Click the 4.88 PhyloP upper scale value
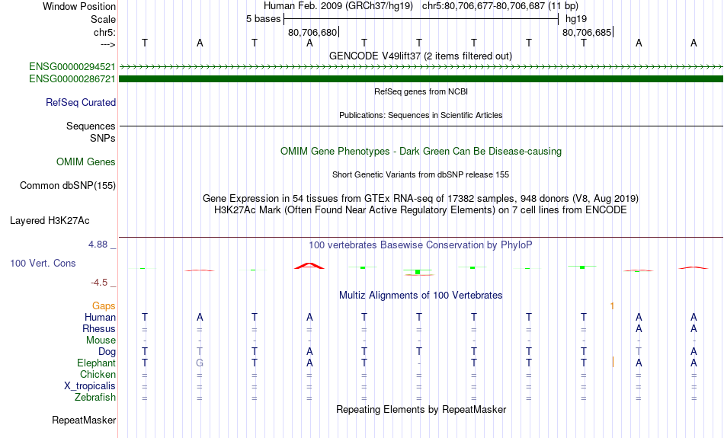Image resolution: width=724 pixels, height=438 pixels. [x=98, y=245]
